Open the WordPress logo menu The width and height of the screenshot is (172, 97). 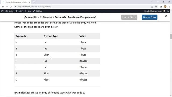[x=2, y=11]
